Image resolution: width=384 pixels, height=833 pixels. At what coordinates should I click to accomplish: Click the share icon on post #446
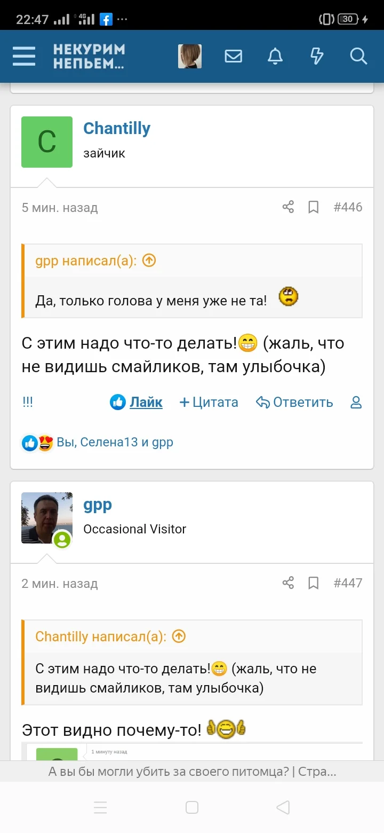tap(288, 207)
